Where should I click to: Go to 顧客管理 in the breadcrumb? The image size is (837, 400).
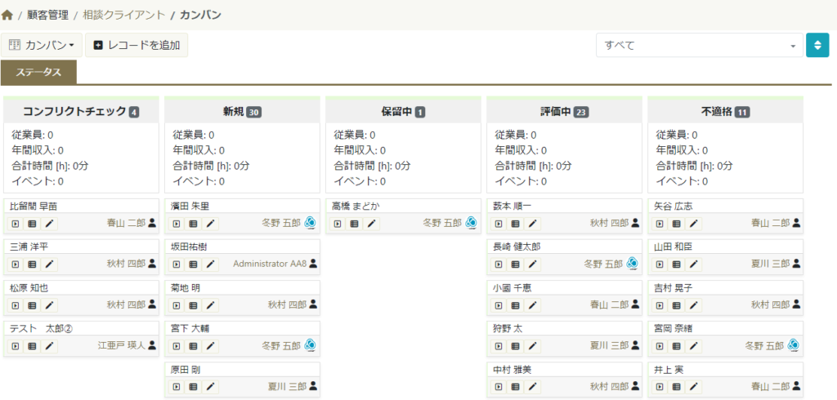pyautogui.click(x=47, y=15)
